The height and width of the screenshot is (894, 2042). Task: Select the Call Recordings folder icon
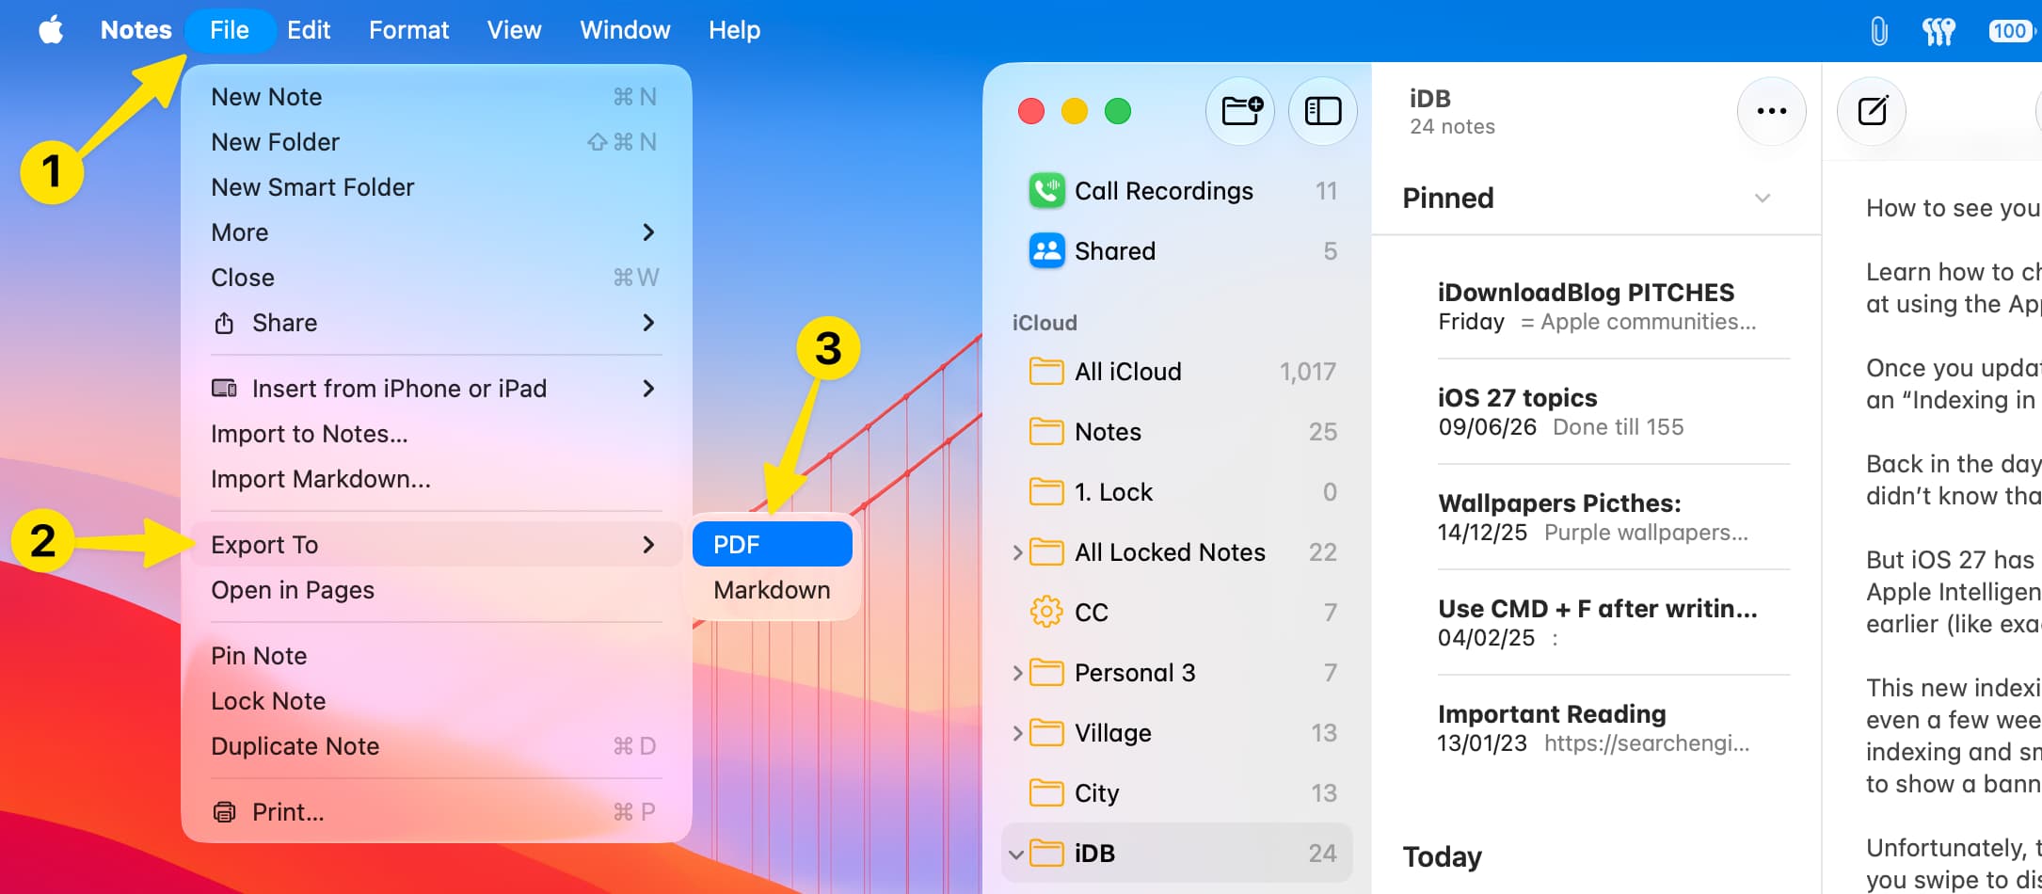click(1046, 191)
